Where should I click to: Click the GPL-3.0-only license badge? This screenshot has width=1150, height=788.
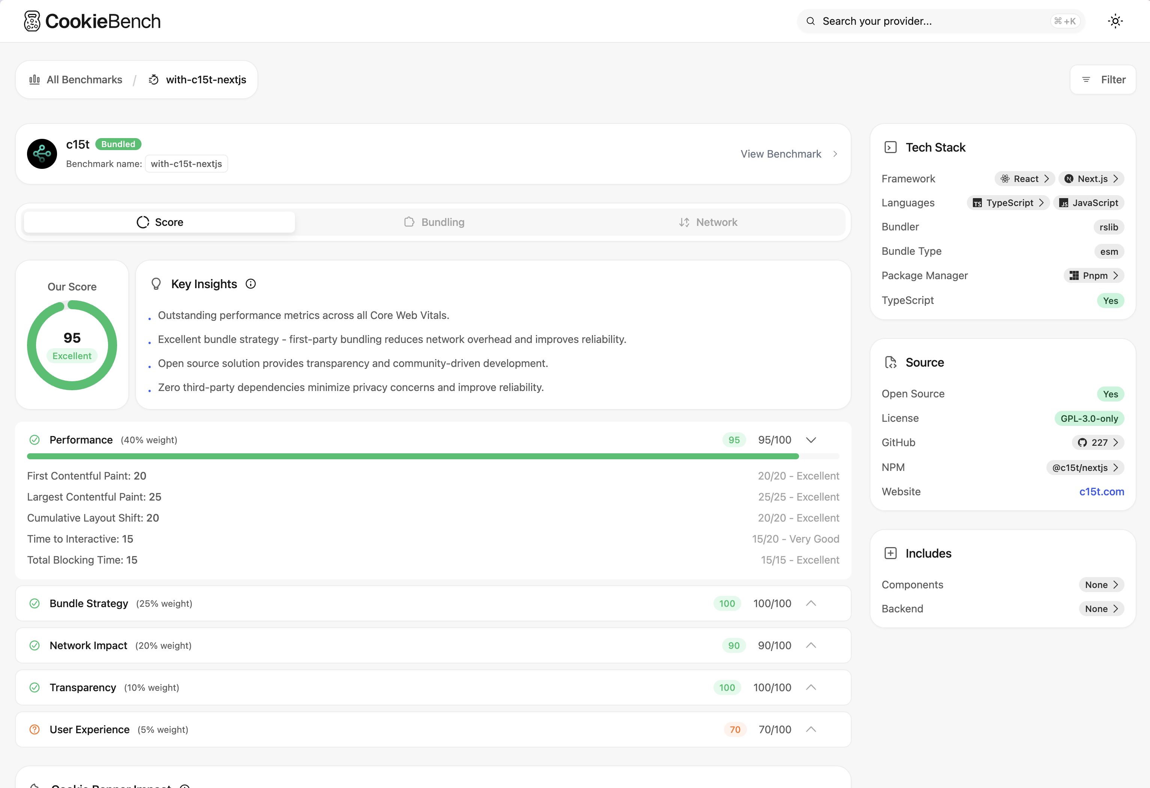point(1089,418)
